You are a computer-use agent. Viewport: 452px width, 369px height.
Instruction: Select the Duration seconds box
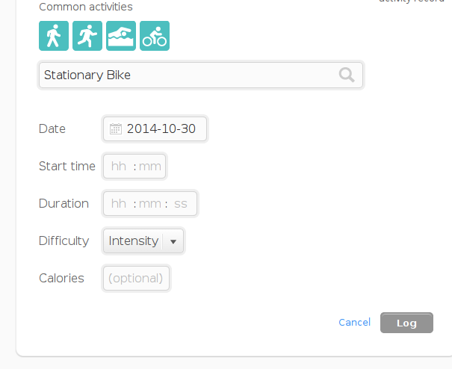point(181,204)
